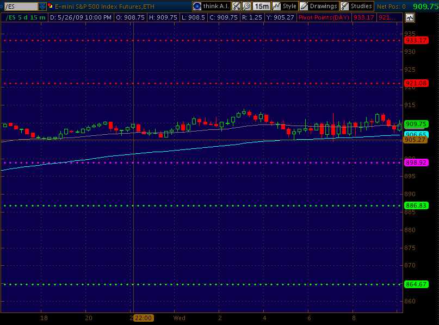Open the Studies menu
439x325 pixels.
(x=357, y=6)
